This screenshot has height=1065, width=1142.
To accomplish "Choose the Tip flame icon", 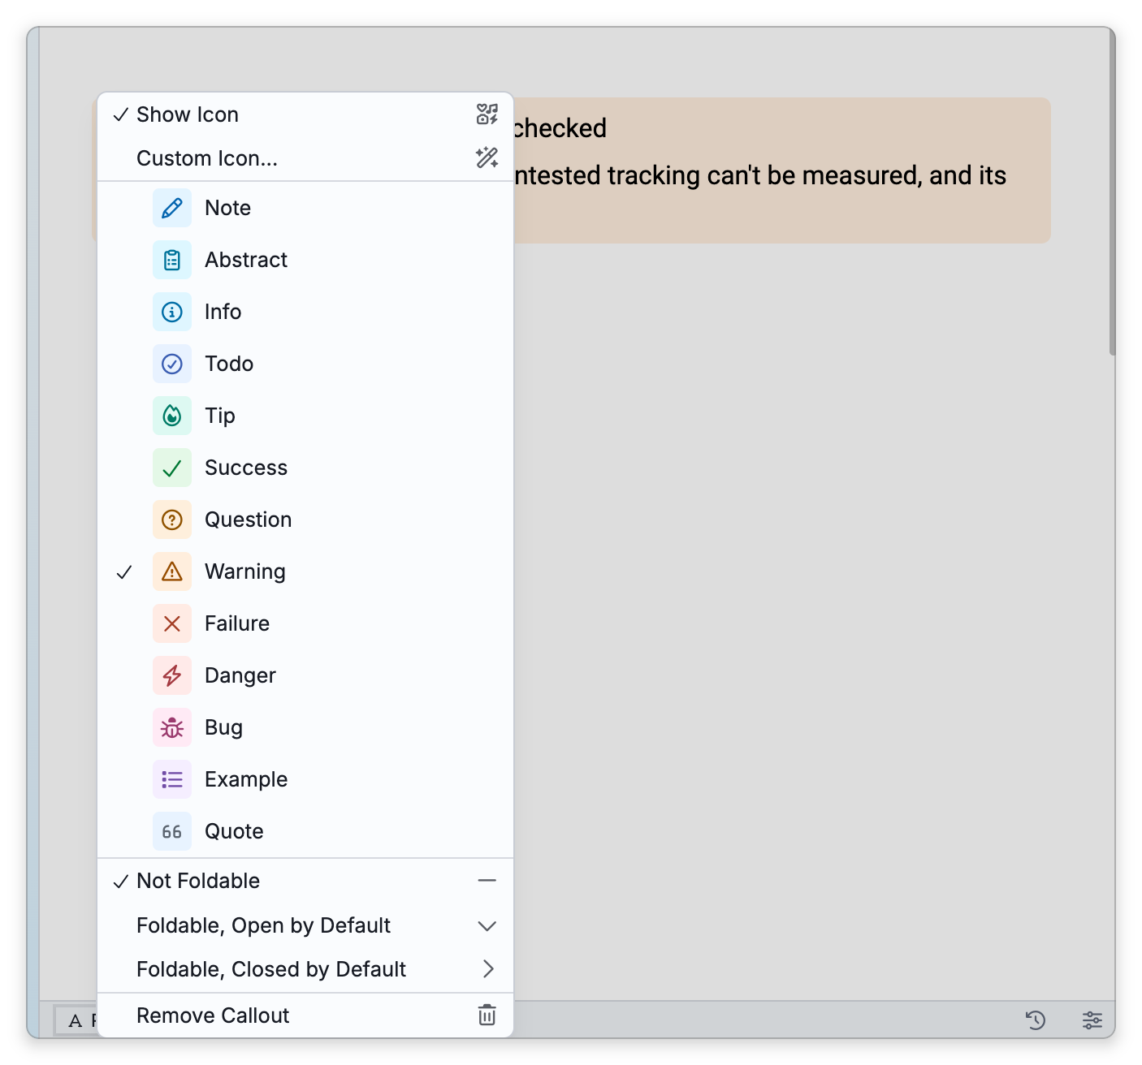I will point(172,416).
